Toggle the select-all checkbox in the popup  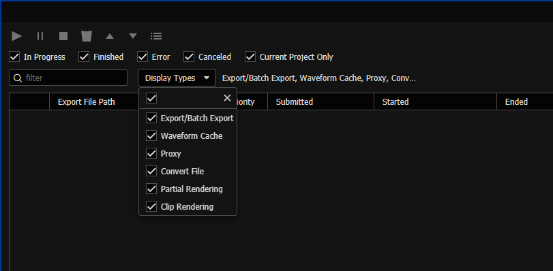(x=151, y=98)
